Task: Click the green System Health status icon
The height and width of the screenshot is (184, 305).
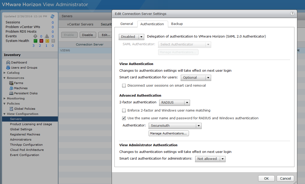Action: [x=35, y=41]
